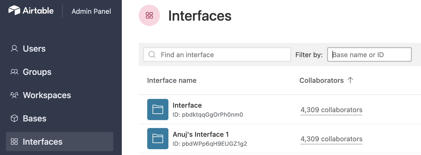Click the Interfaces grid icon in sidebar
Image resolution: width=421 pixels, height=155 pixels.
tap(14, 142)
